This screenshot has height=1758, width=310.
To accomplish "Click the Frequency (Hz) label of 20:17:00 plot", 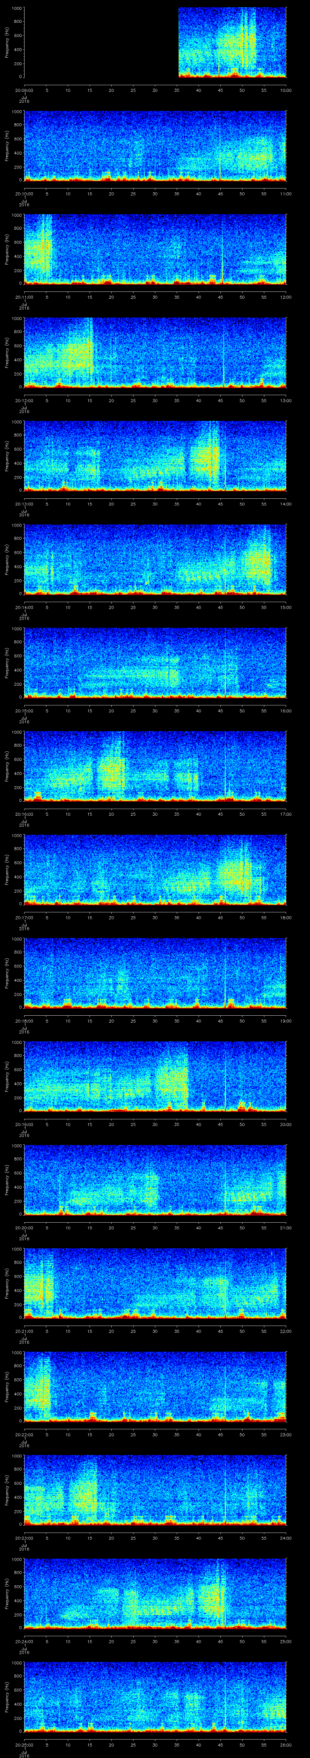I will [x=7, y=869].
